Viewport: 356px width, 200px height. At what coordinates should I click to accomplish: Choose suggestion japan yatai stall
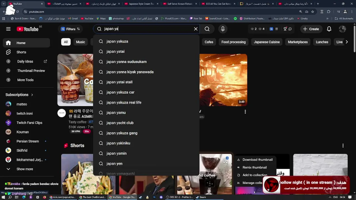(x=146, y=82)
